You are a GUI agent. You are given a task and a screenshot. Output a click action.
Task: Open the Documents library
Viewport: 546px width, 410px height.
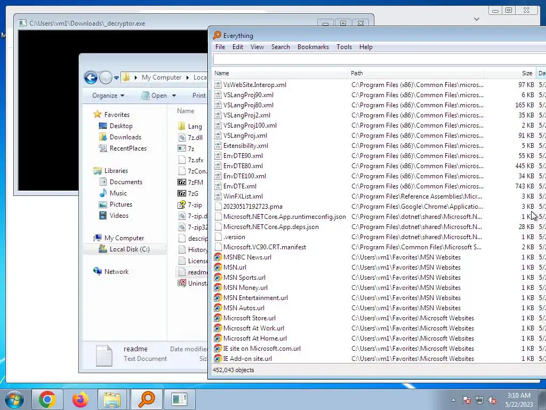click(x=126, y=182)
